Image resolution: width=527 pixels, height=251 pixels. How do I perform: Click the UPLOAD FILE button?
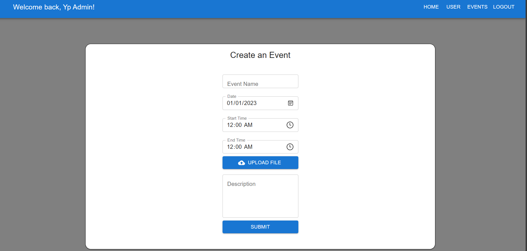(x=260, y=163)
